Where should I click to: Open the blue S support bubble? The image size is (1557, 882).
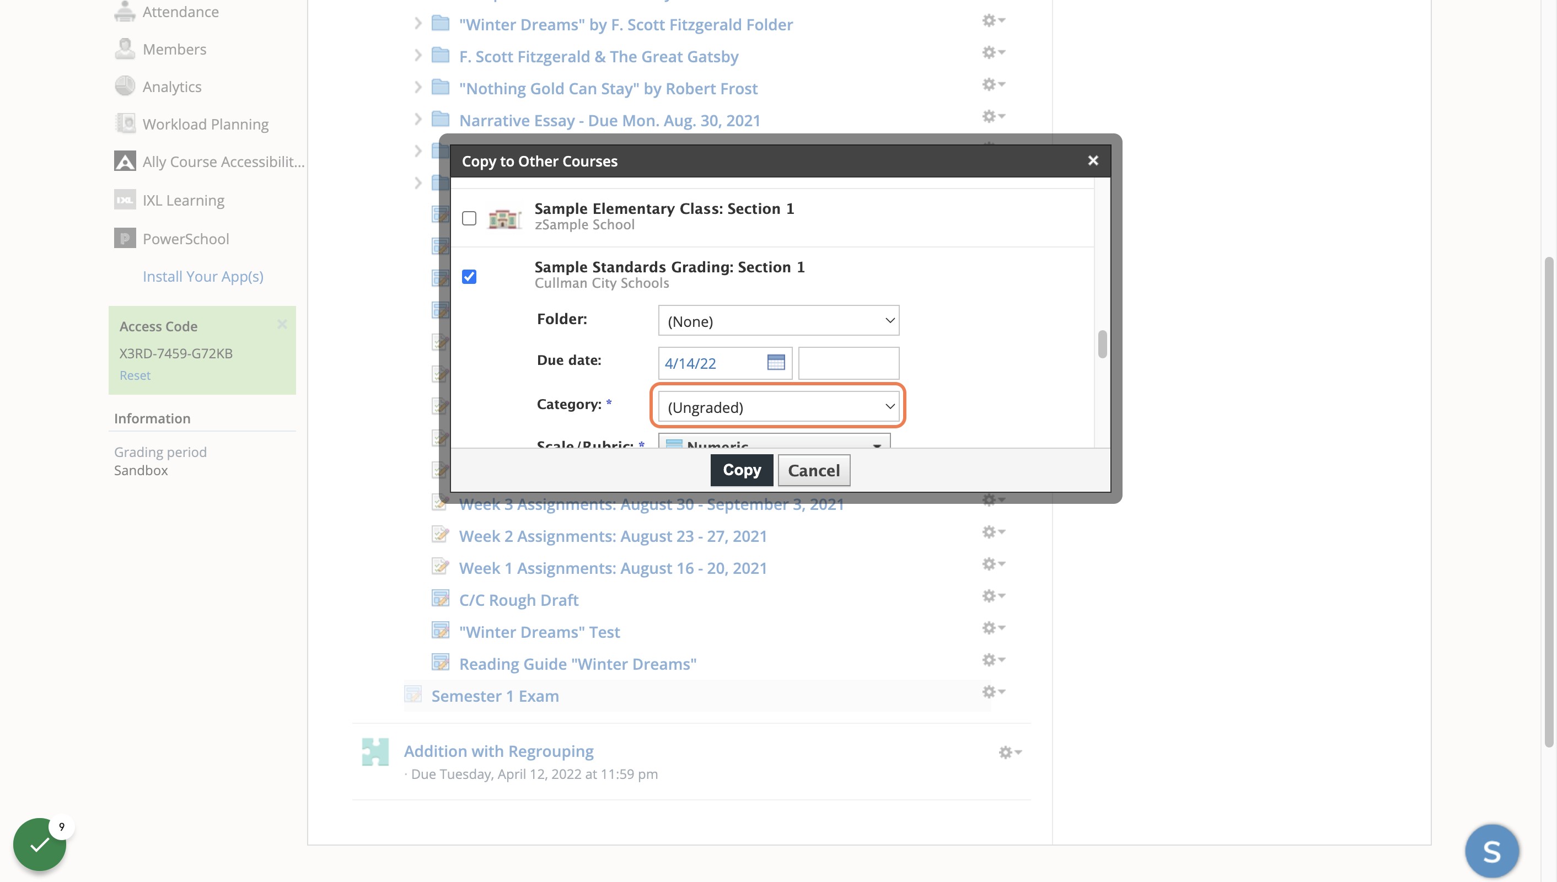[1491, 851]
